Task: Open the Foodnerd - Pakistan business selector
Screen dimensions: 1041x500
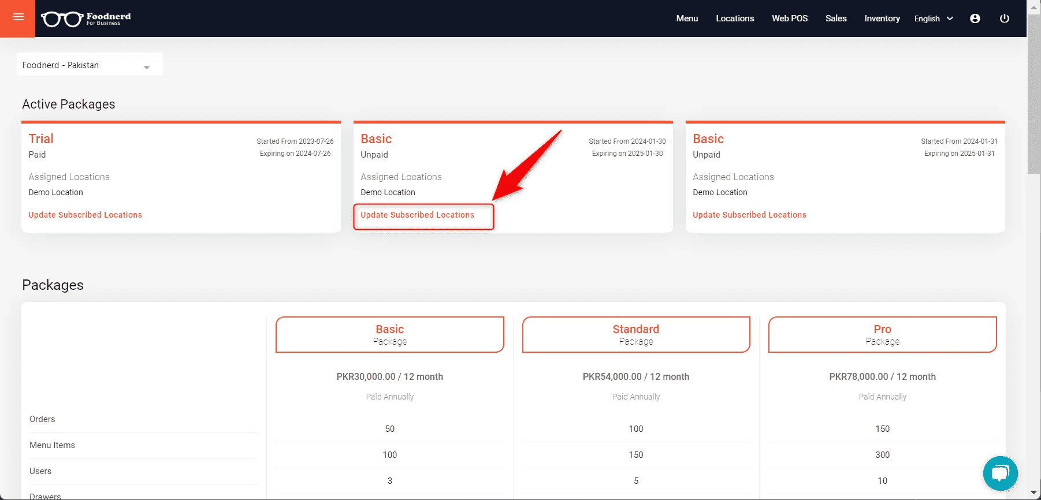Action: (x=89, y=65)
